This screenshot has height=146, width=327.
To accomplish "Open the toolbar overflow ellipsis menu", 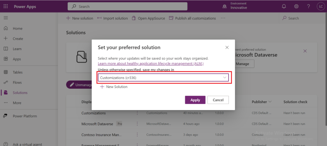I will [223, 18].
